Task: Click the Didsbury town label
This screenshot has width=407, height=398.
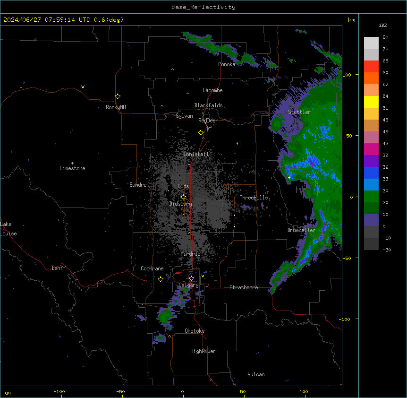Action: click(x=181, y=204)
